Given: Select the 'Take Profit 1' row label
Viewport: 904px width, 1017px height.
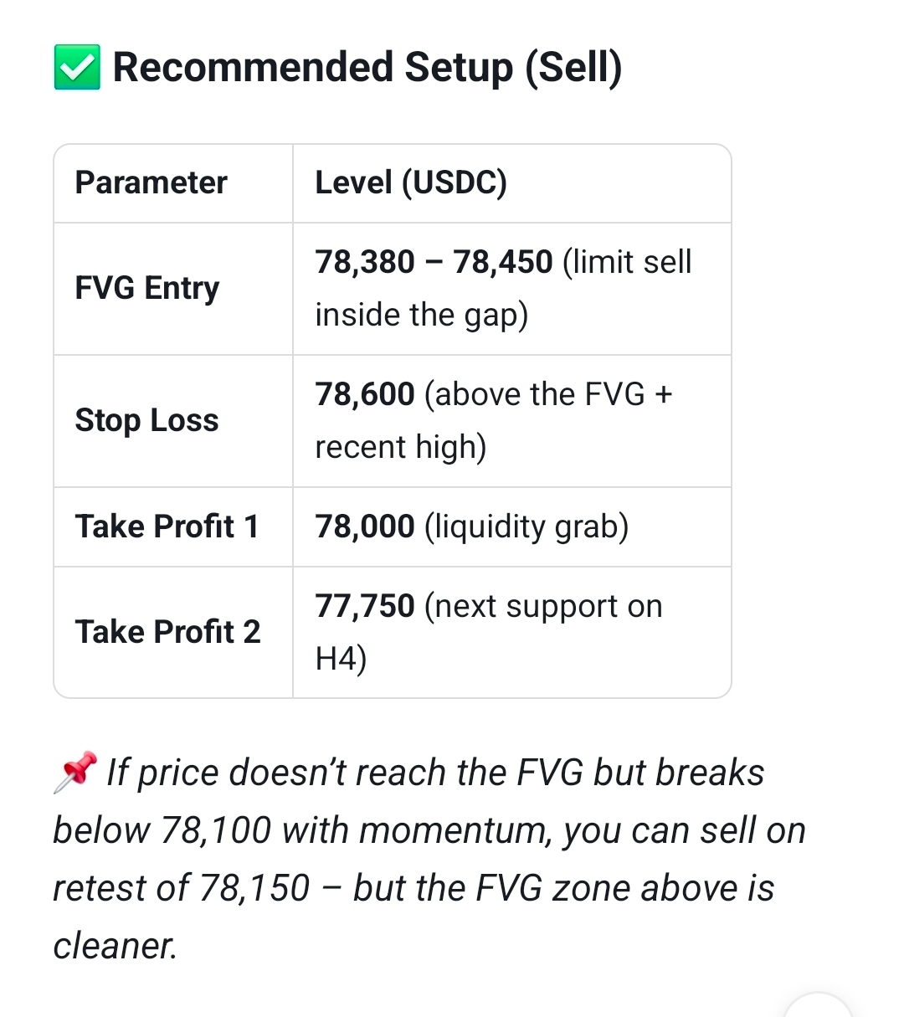Looking at the screenshot, I should click(x=167, y=526).
